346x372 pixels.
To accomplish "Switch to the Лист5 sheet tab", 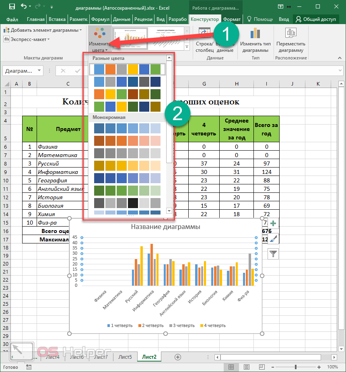I will (x=125, y=357).
